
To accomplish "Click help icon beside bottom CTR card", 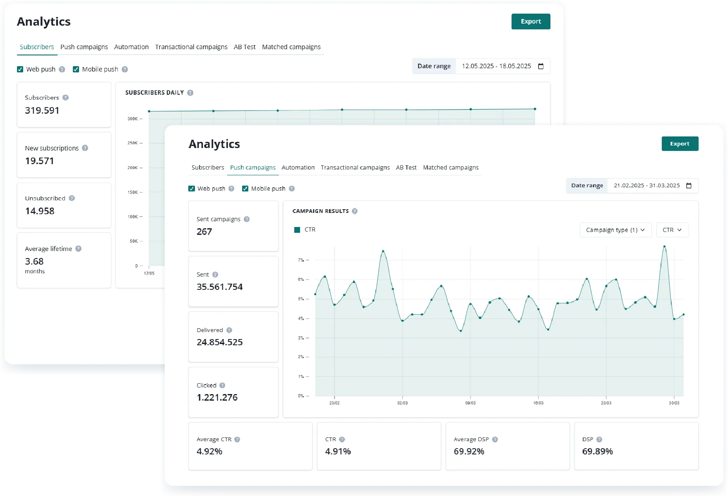I will 342,440.
